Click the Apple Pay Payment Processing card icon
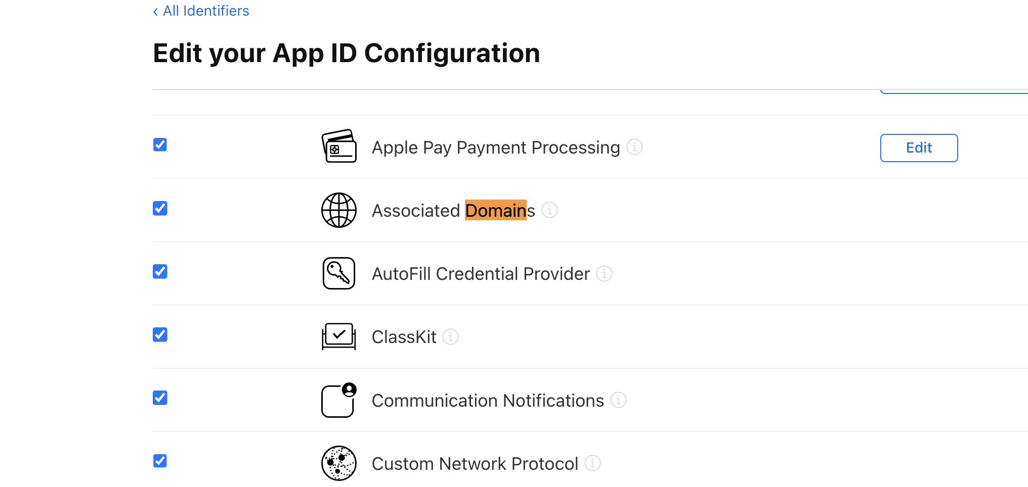The height and width of the screenshot is (487, 1028). point(339,146)
